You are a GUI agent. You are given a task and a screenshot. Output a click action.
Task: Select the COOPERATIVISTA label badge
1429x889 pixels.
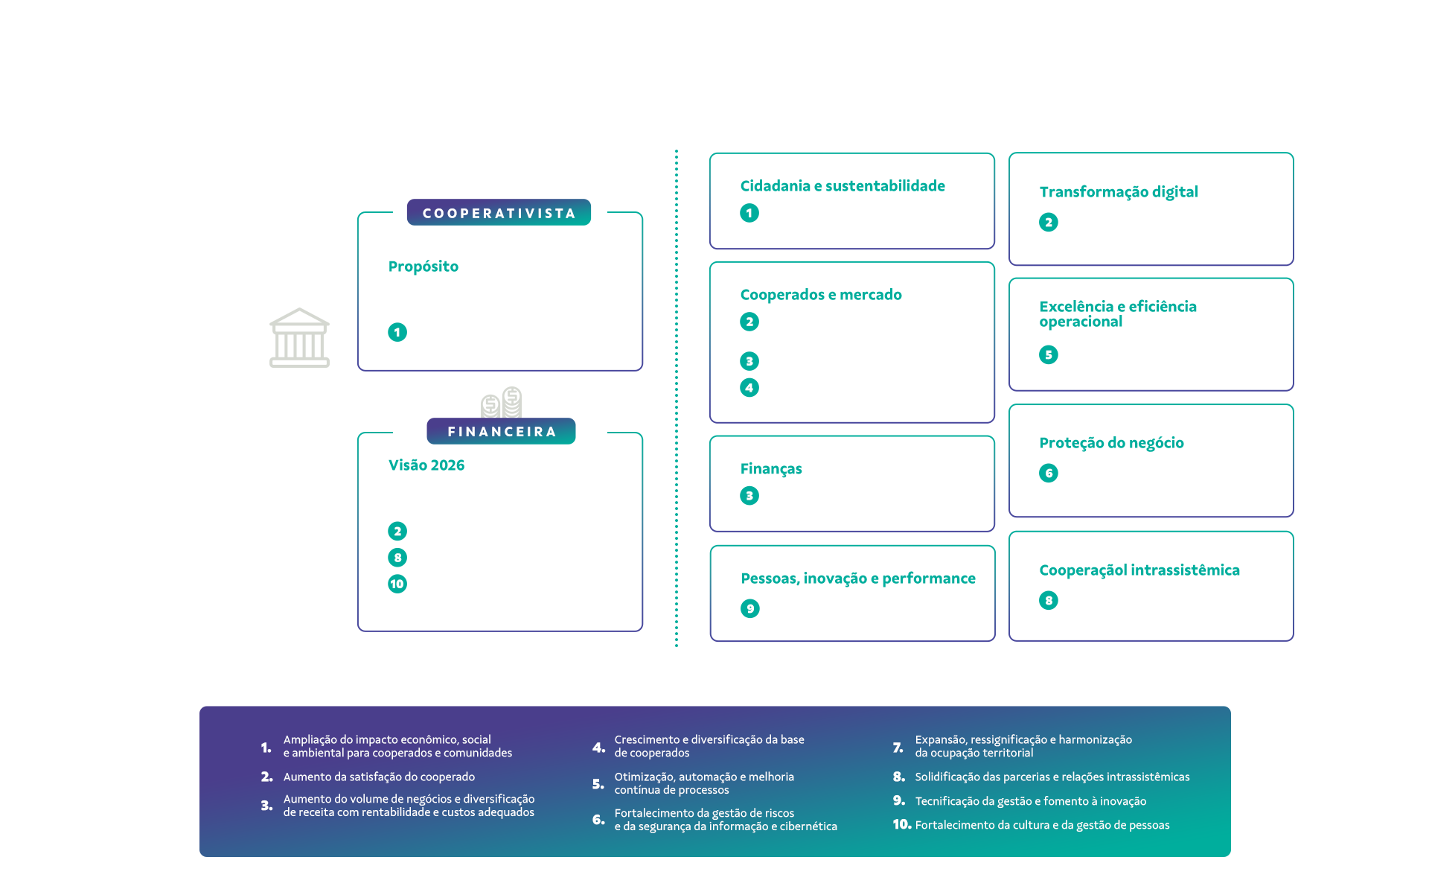click(499, 213)
